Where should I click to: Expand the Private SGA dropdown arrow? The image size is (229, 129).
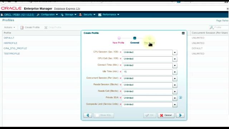pos(175,98)
